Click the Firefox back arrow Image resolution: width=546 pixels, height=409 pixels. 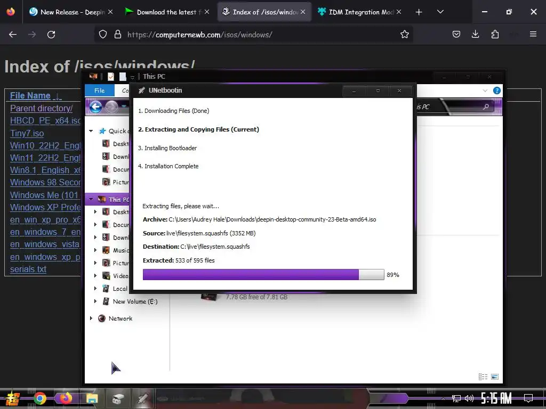point(13,35)
